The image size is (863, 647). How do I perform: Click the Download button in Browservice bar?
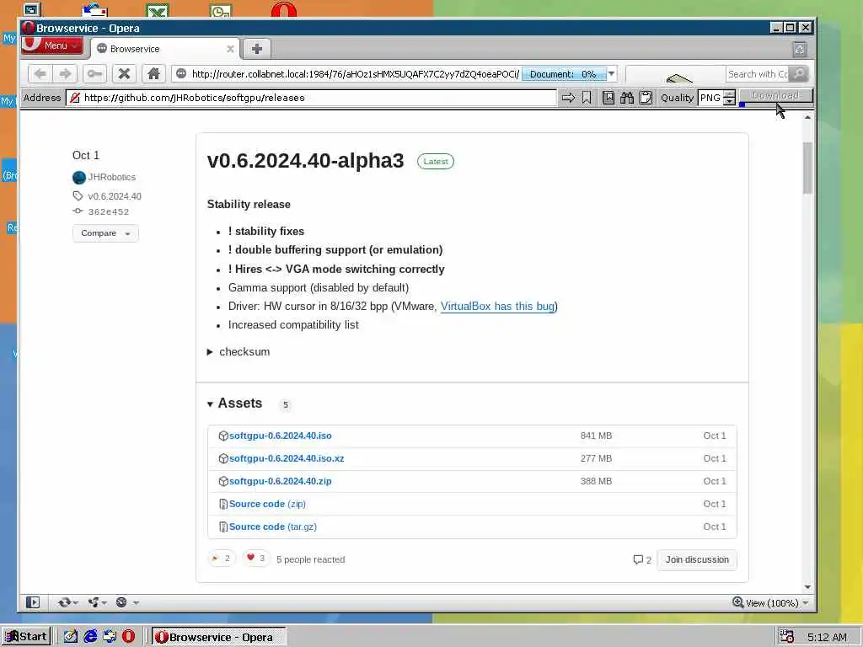(775, 96)
